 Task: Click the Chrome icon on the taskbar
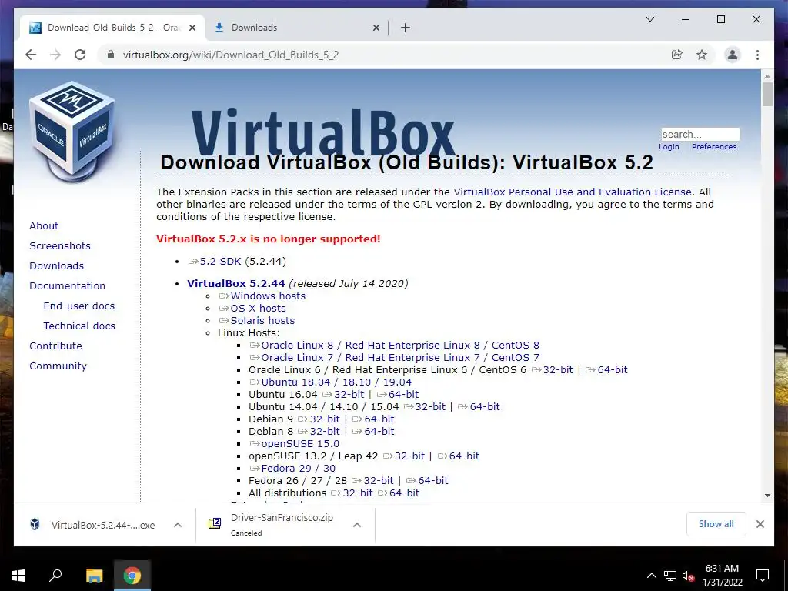click(x=132, y=575)
